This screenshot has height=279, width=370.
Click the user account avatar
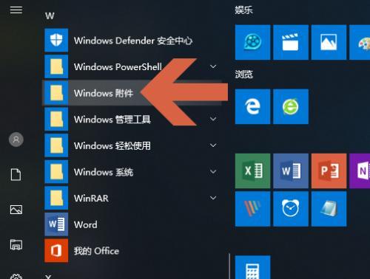pos(16,139)
